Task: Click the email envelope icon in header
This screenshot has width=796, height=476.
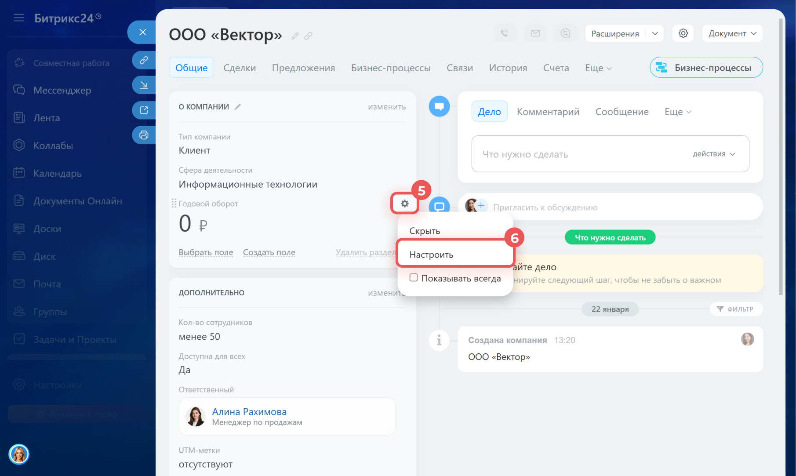Action: tap(535, 33)
